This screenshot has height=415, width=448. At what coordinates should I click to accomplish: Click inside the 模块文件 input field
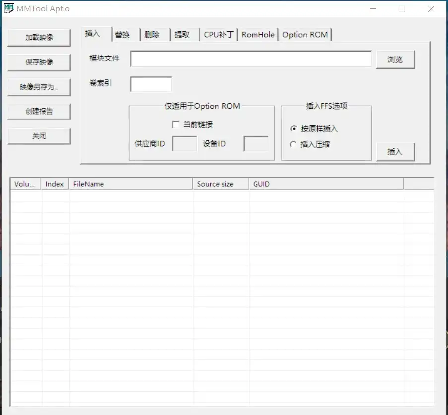(251, 59)
